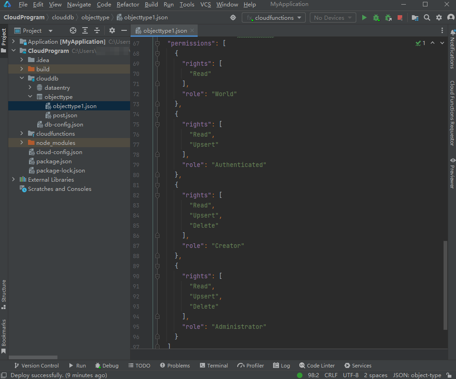Click the Project panel horizontal scrollbar

coord(33,357)
